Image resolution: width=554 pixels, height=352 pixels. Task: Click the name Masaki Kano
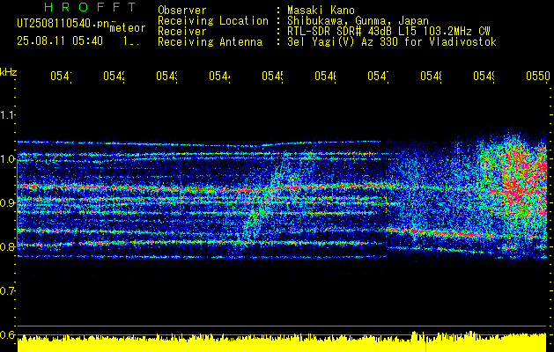pyautogui.click(x=321, y=11)
